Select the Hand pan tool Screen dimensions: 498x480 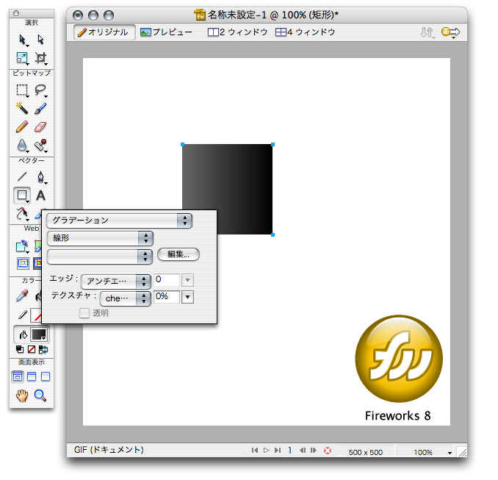pos(22,395)
